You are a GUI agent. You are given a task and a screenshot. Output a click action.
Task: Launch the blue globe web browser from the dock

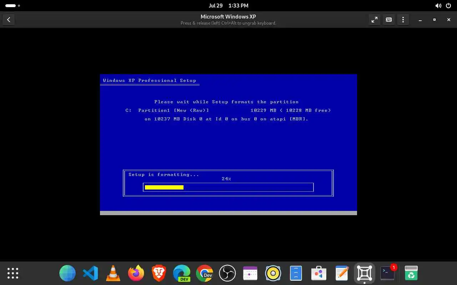coord(67,273)
